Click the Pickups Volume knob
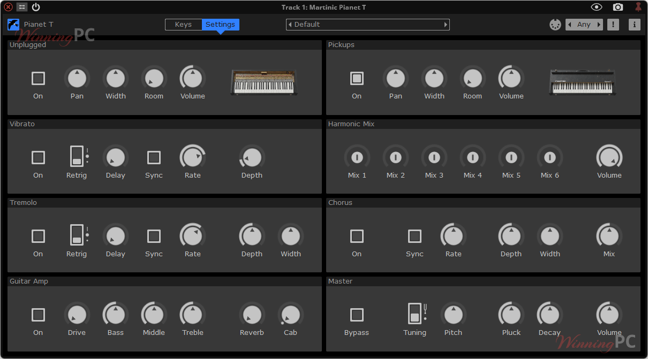This screenshot has height=359, width=648. pos(511,79)
